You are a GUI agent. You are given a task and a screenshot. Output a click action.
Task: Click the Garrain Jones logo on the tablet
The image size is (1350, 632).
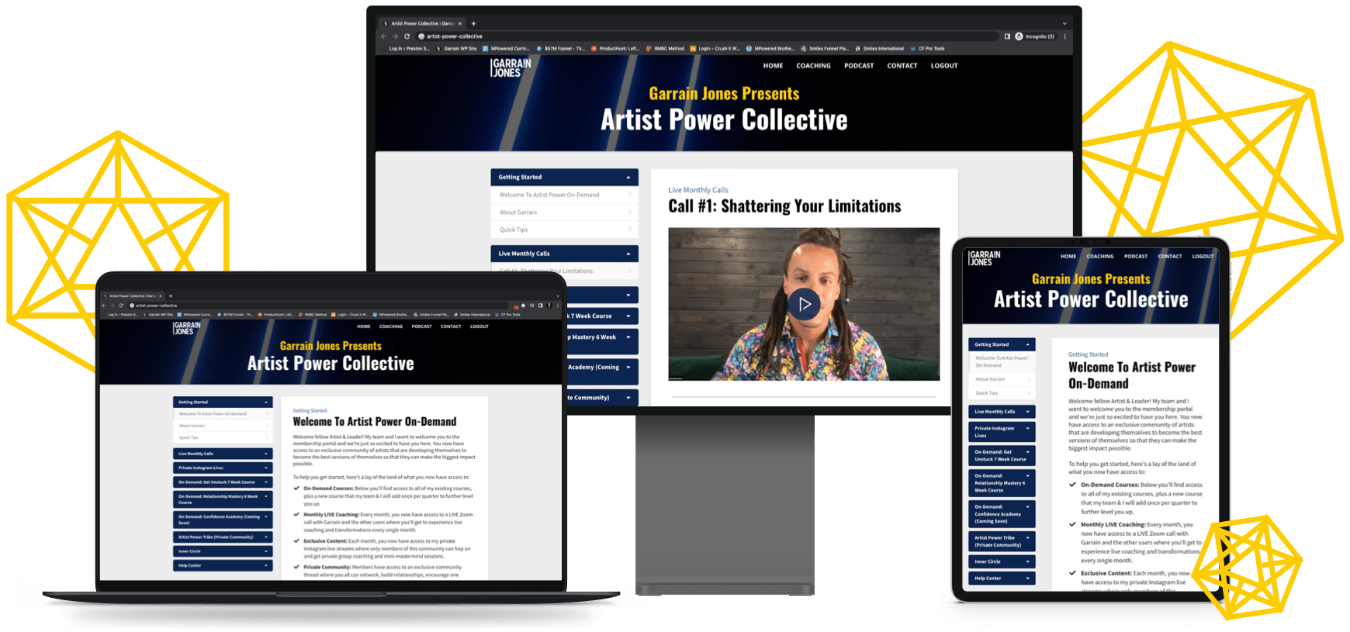point(985,258)
